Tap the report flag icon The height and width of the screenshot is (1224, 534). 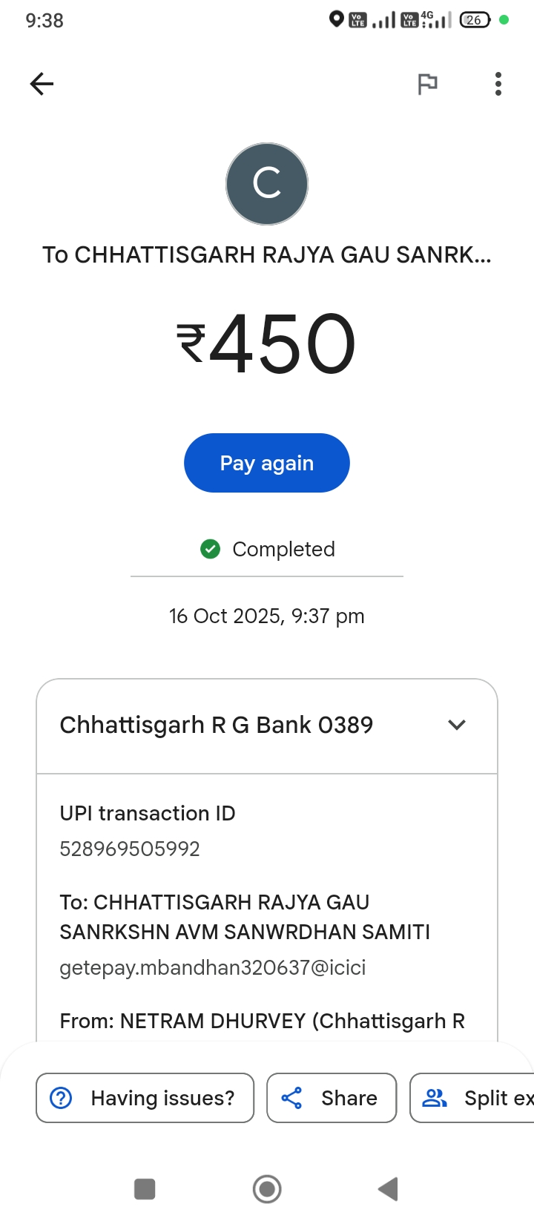(x=427, y=84)
